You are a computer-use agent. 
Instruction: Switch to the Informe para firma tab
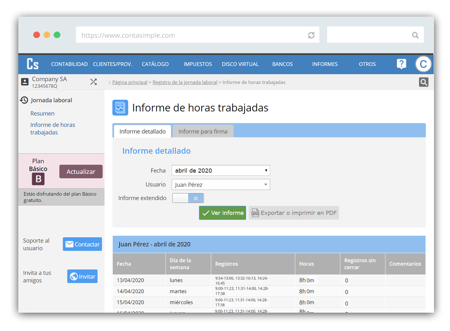click(x=203, y=132)
